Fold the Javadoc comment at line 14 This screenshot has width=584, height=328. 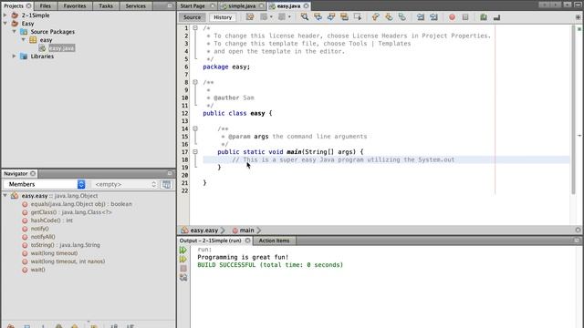coord(195,128)
